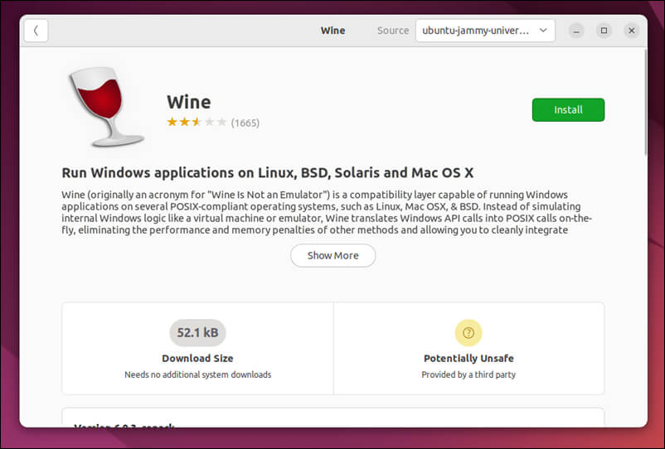Click the Wine description paragraph
The width and height of the screenshot is (665, 449).
coord(327,212)
